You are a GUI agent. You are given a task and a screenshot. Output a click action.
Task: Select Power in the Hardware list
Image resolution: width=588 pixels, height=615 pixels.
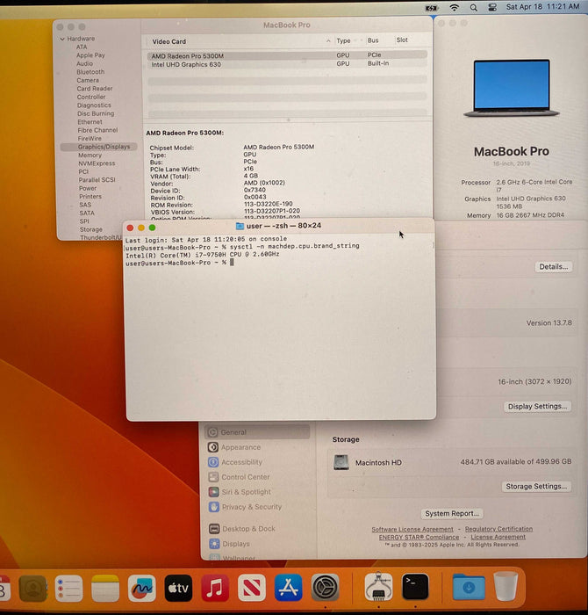point(88,188)
